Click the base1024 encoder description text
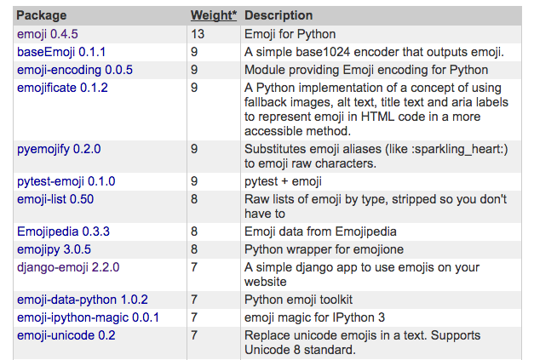 point(374,52)
